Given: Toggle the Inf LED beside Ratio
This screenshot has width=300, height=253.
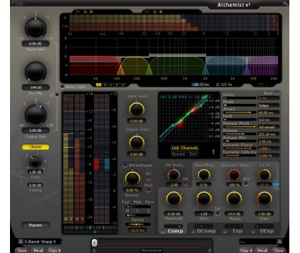Looking at the screenshot, I should point(217,214).
